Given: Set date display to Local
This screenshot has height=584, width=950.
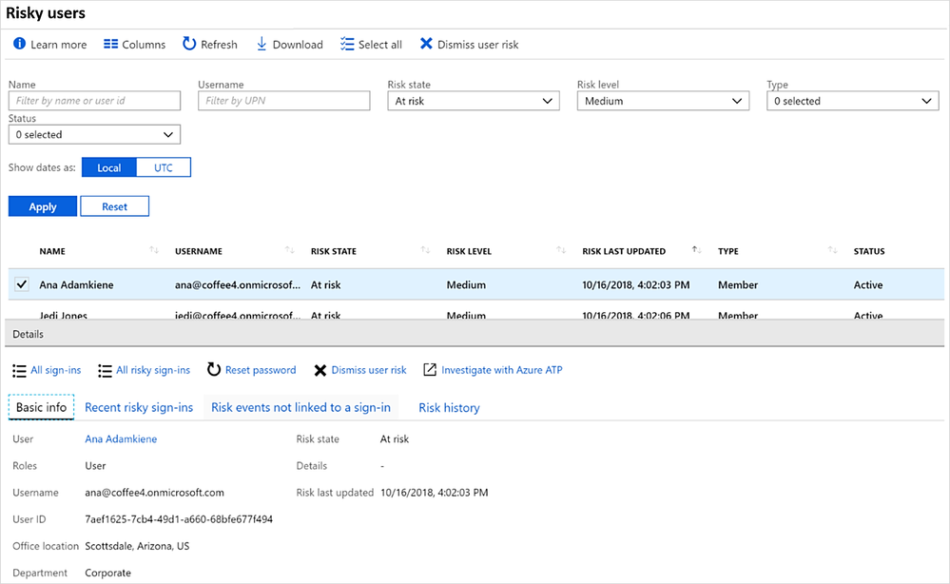Looking at the screenshot, I should click(109, 167).
